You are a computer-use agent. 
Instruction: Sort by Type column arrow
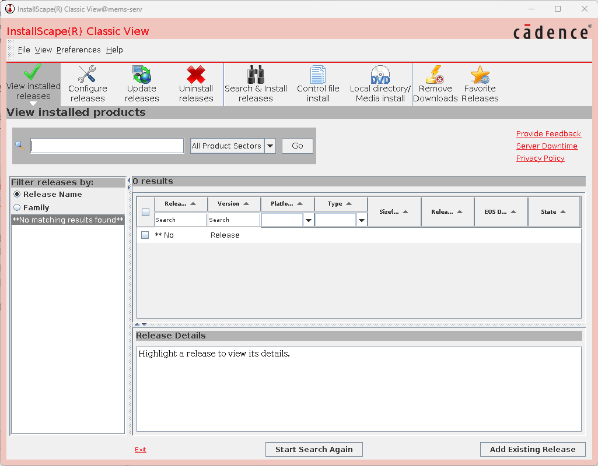point(349,204)
